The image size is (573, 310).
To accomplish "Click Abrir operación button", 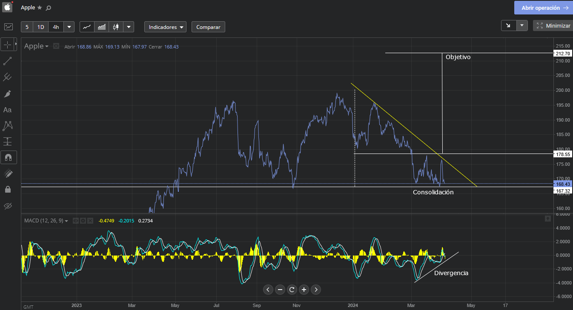I will (x=543, y=8).
